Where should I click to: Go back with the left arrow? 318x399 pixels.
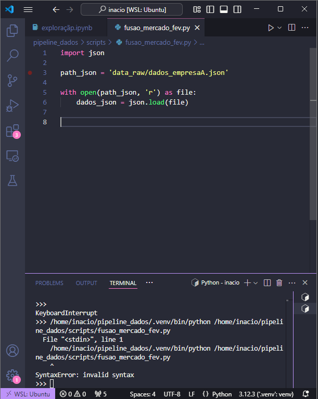(x=56, y=10)
